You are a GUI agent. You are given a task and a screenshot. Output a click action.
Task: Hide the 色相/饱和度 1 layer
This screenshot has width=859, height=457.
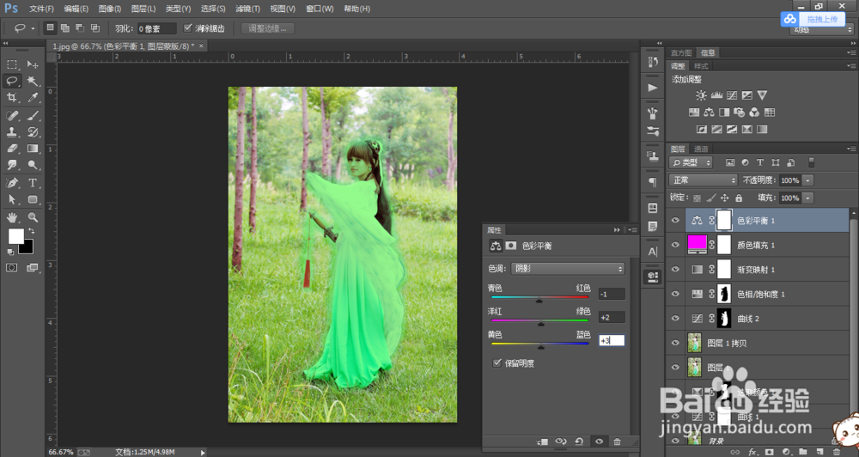pyautogui.click(x=675, y=294)
